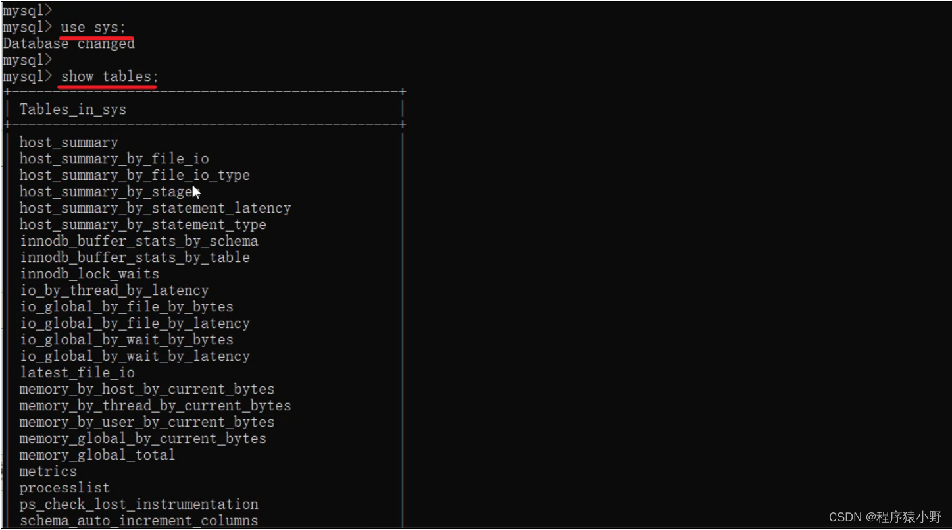This screenshot has width=952, height=530.
Task: Click the schema_auto_increment_columns entry
Action: 138,521
